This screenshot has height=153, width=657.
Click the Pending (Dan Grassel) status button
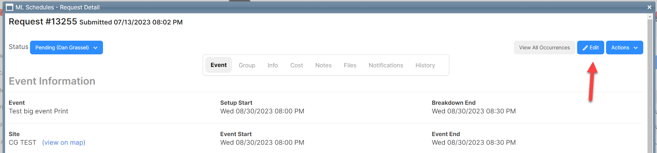coord(66,48)
